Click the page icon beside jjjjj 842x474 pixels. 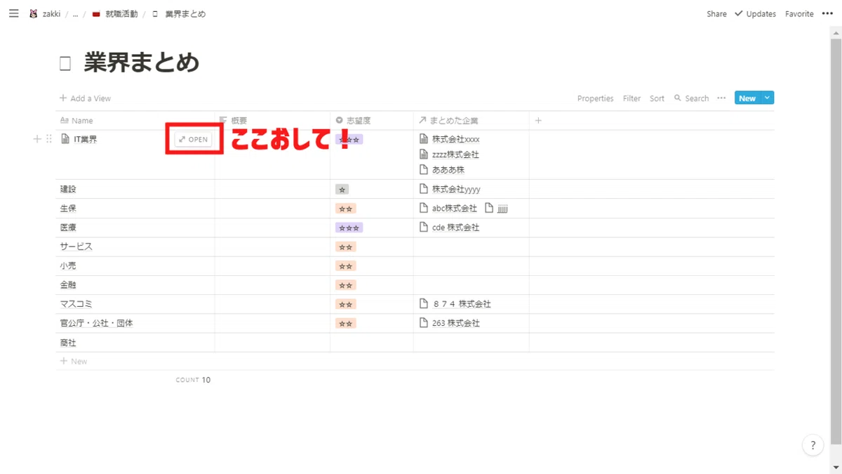tap(489, 208)
